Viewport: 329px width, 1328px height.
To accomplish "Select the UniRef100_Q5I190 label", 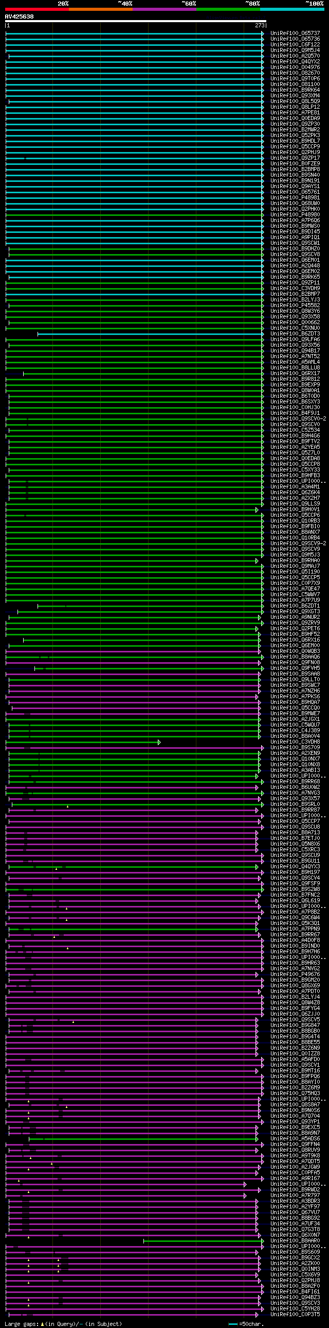I will pyautogui.click(x=295, y=572).
